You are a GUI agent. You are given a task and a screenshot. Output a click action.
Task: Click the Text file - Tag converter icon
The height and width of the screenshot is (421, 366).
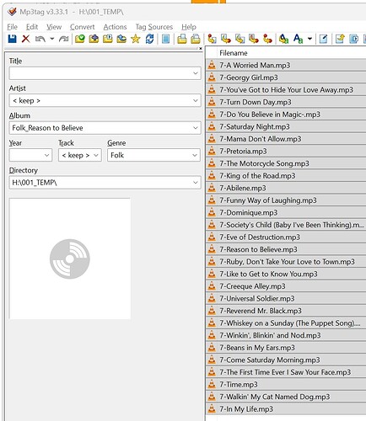tap(254, 39)
